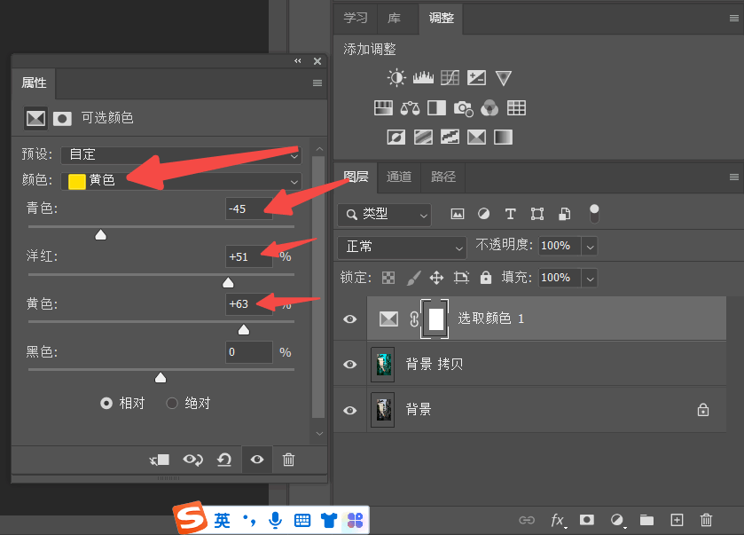Open the 预设 preset dropdown
Image resolution: width=744 pixels, height=535 pixels.
[x=181, y=154]
